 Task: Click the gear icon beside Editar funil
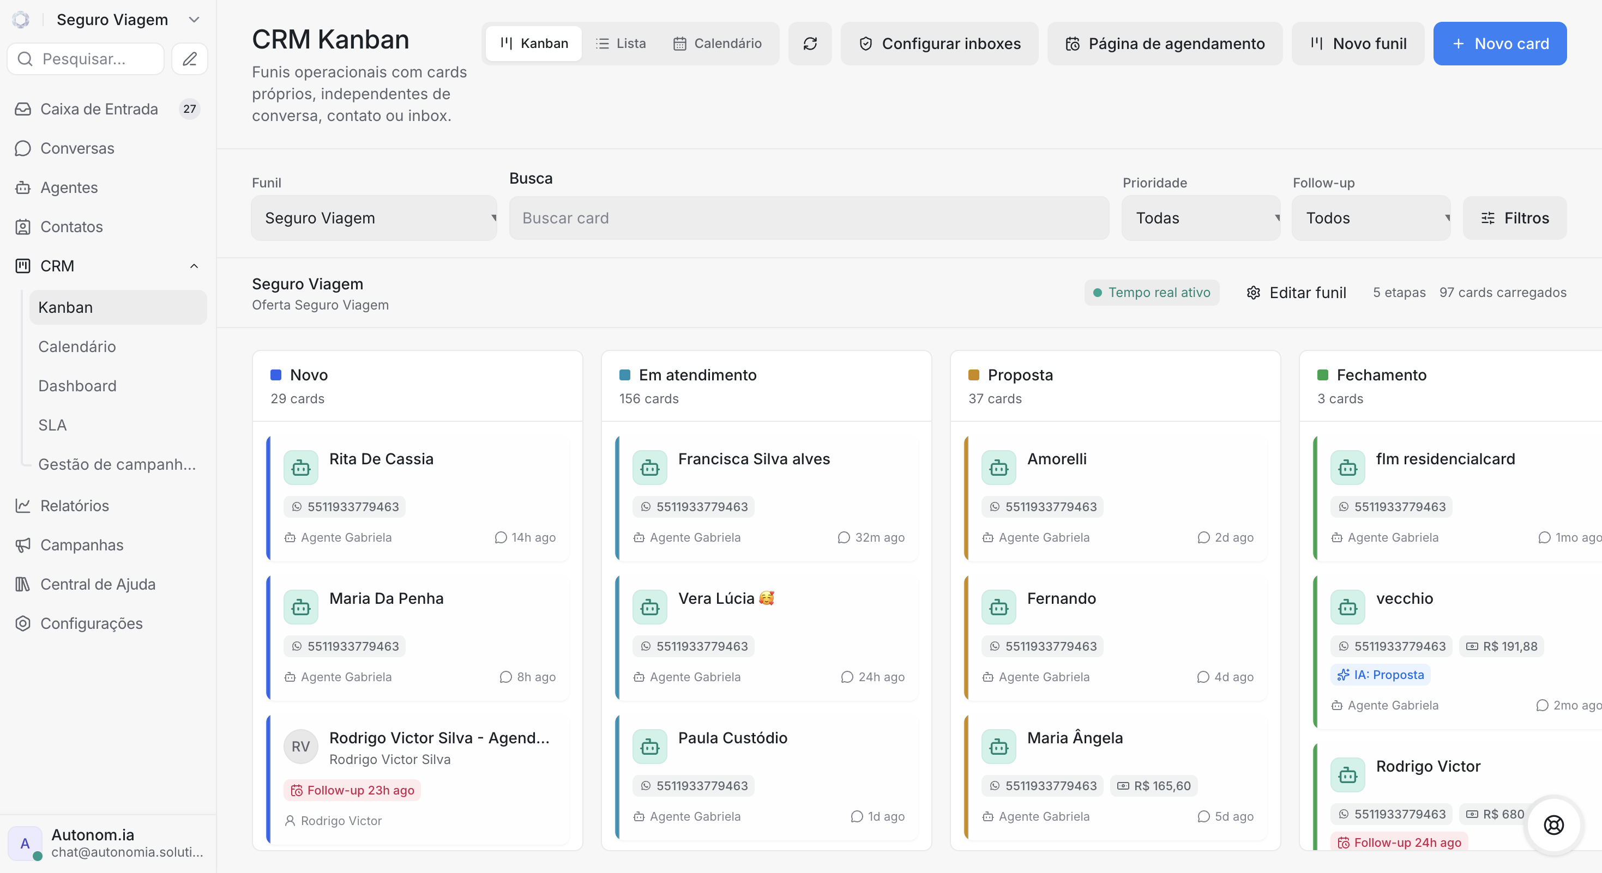1253,293
